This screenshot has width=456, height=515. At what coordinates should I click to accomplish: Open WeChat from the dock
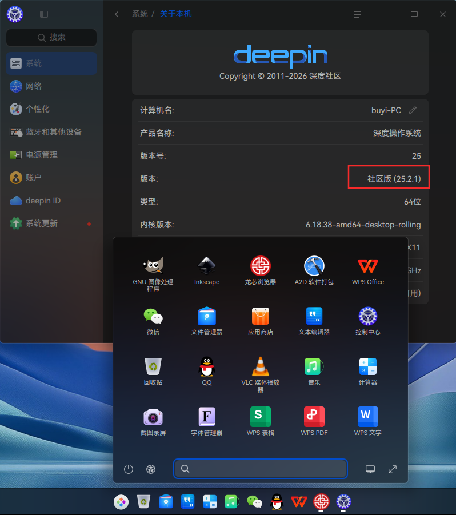(x=254, y=502)
